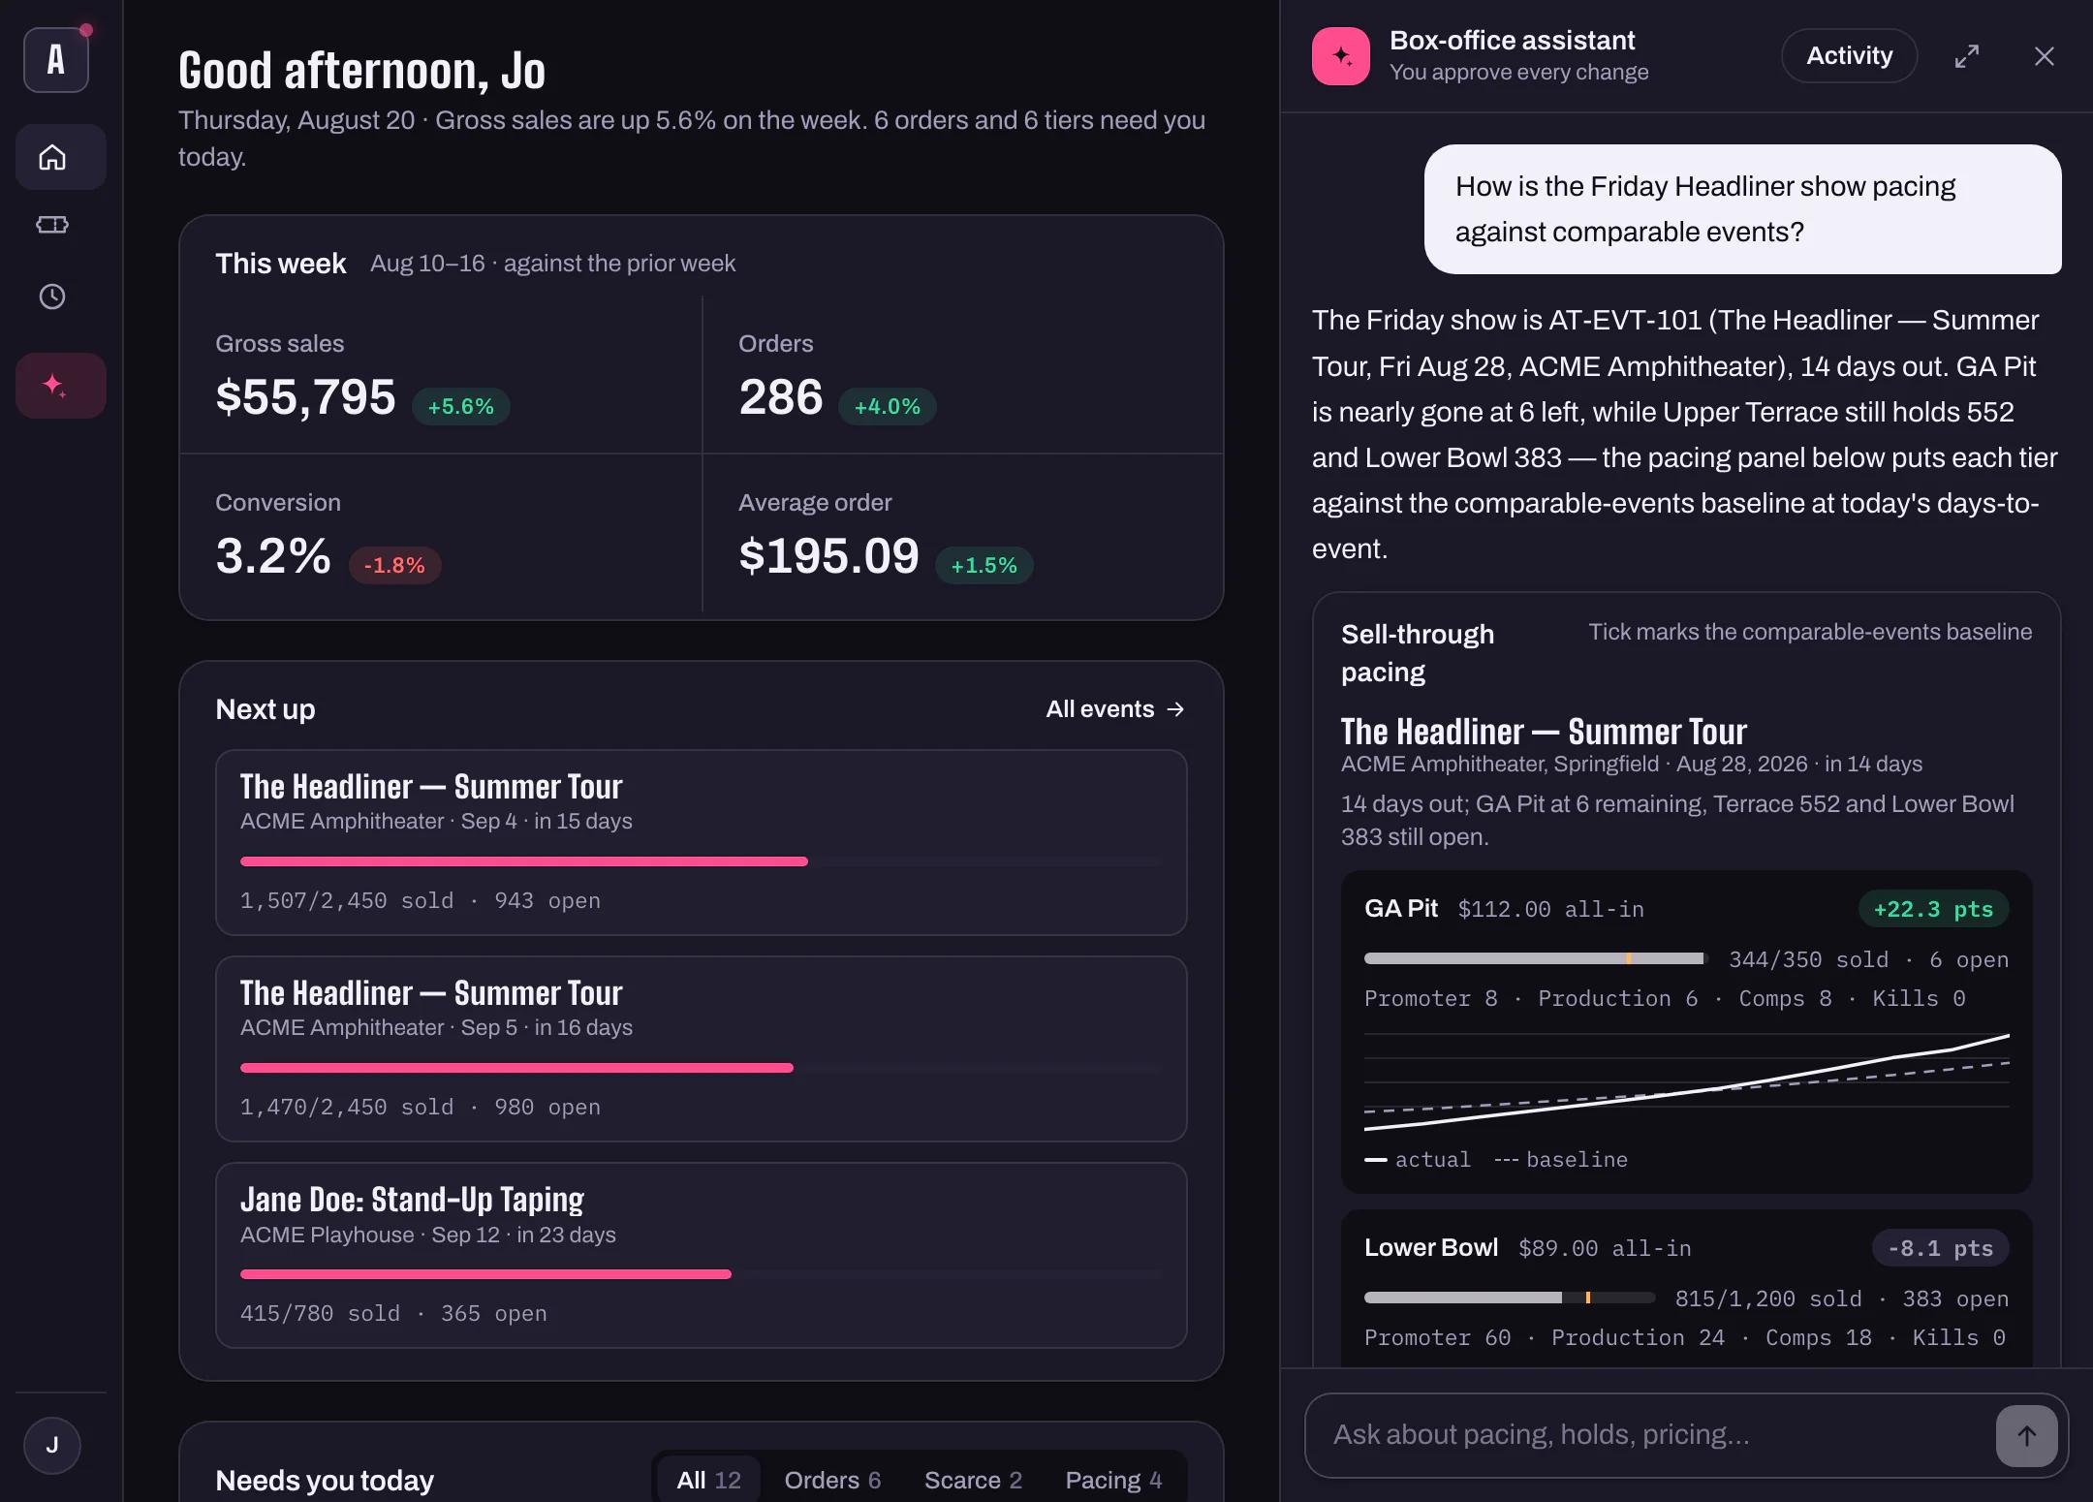
Task: Click the '1,470/2,450 sold · 980 open' text
Action: click(x=421, y=1107)
